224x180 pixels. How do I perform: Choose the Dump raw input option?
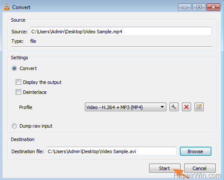(x=14, y=126)
